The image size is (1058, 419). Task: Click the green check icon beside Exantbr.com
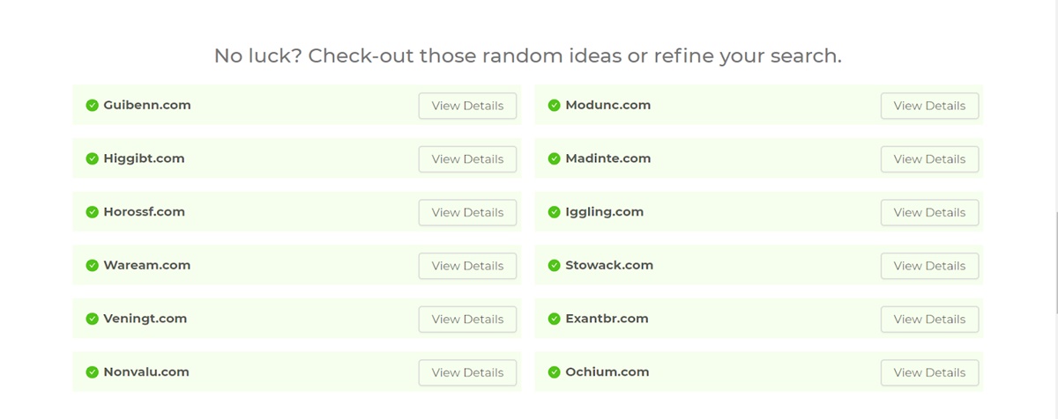(x=554, y=319)
